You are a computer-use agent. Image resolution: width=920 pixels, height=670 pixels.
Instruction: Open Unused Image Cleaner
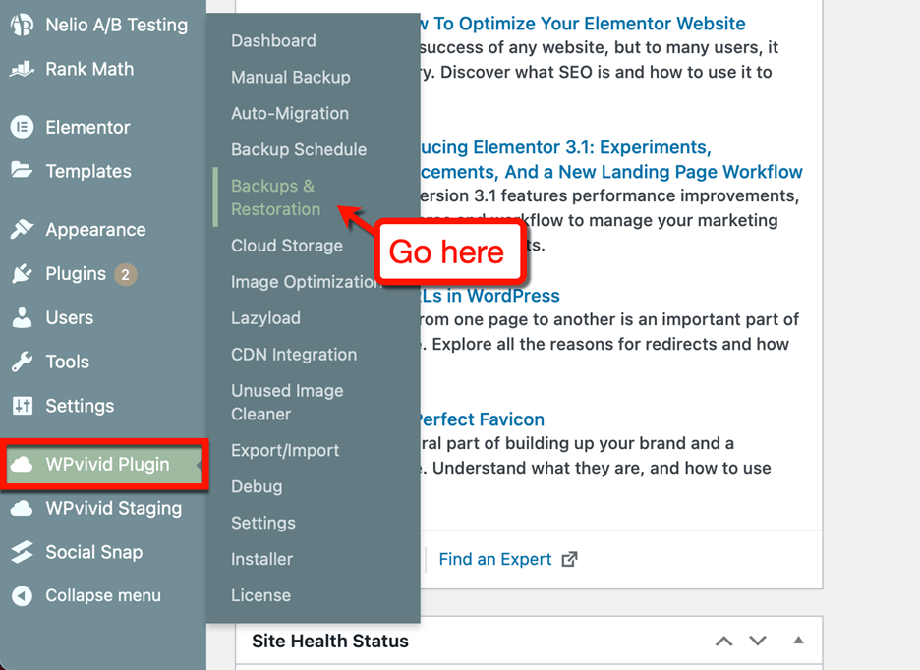[x=287, y=403]
